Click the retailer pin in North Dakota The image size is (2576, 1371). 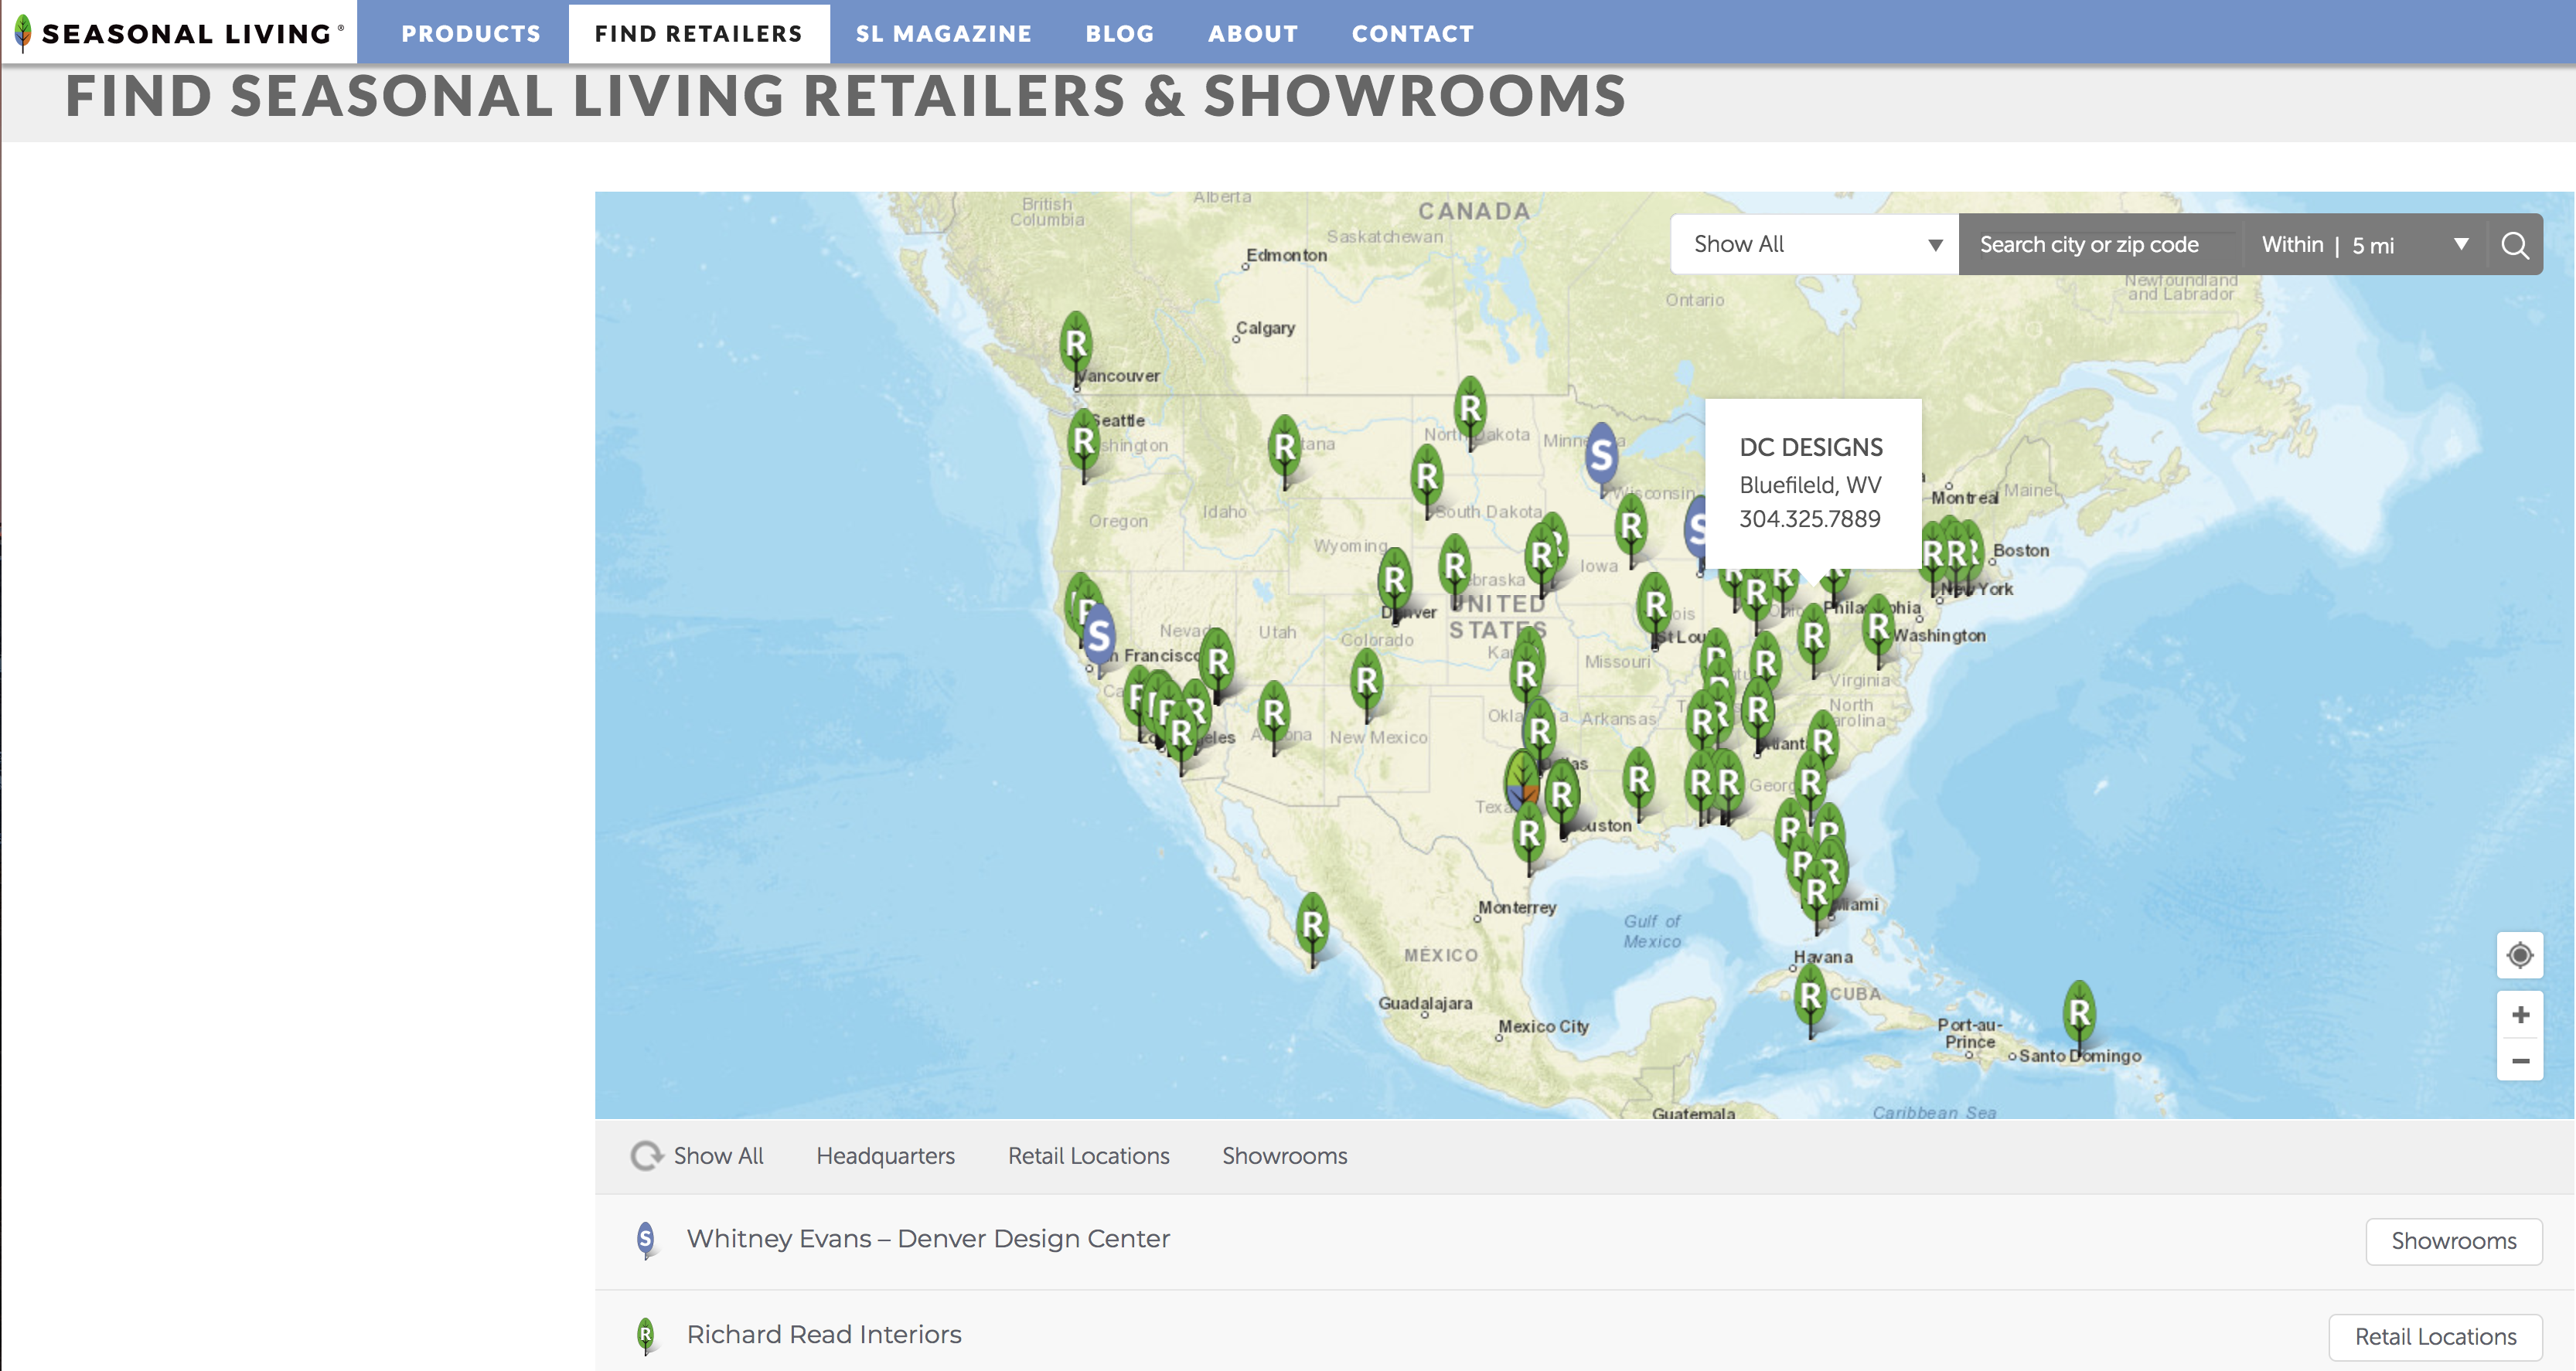[1470, 409]
